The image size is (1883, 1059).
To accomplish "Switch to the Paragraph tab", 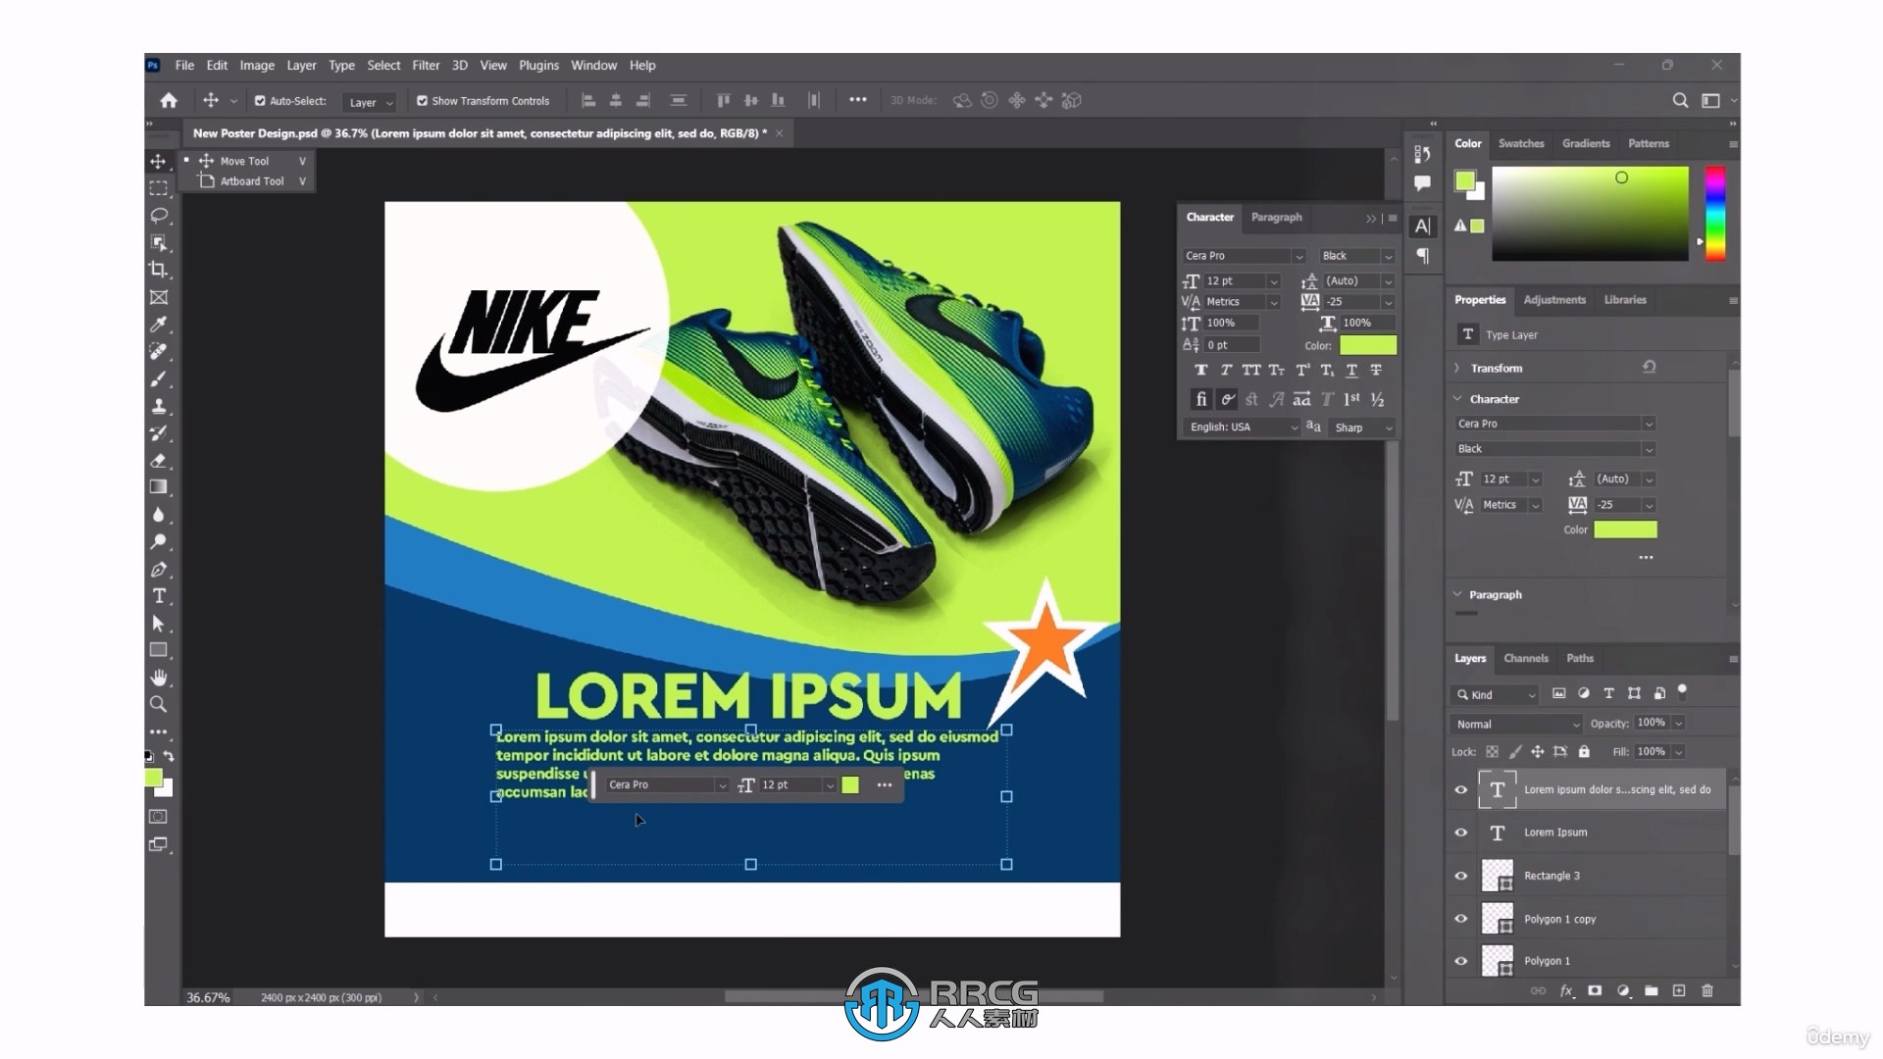I will click(1276, 218).
